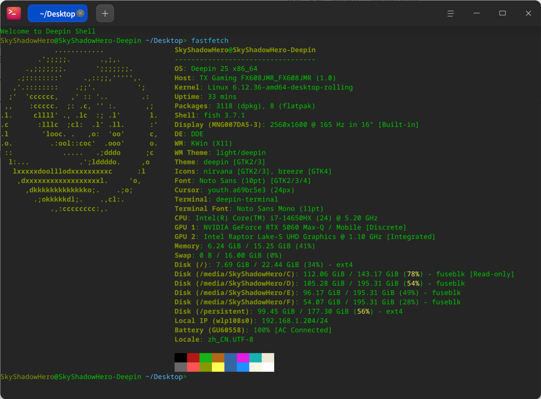The image size is (541, 399).
Task: Select the ~/Desktop tab
Action: pos(57,13)
